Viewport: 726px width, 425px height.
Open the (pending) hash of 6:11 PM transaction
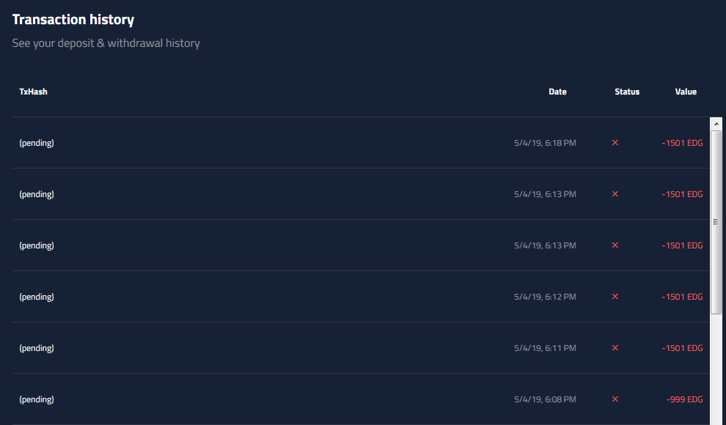coord(37,348)
